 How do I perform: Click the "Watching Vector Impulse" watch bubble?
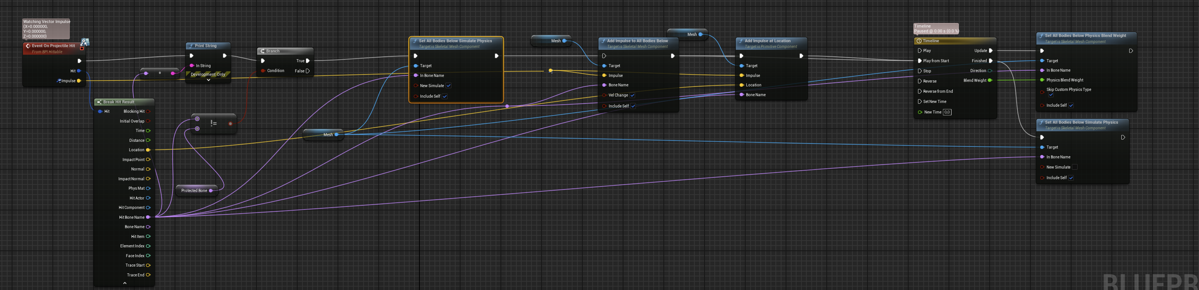46,29
